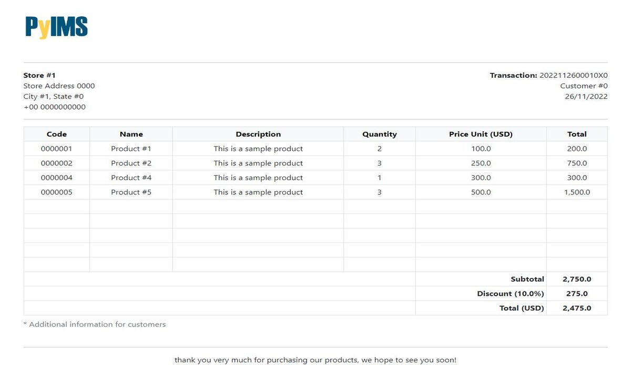
Task: Select the Description column header
Action: point(258,134)
